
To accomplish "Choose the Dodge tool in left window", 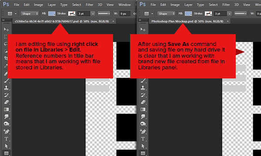I will point(6,124).
